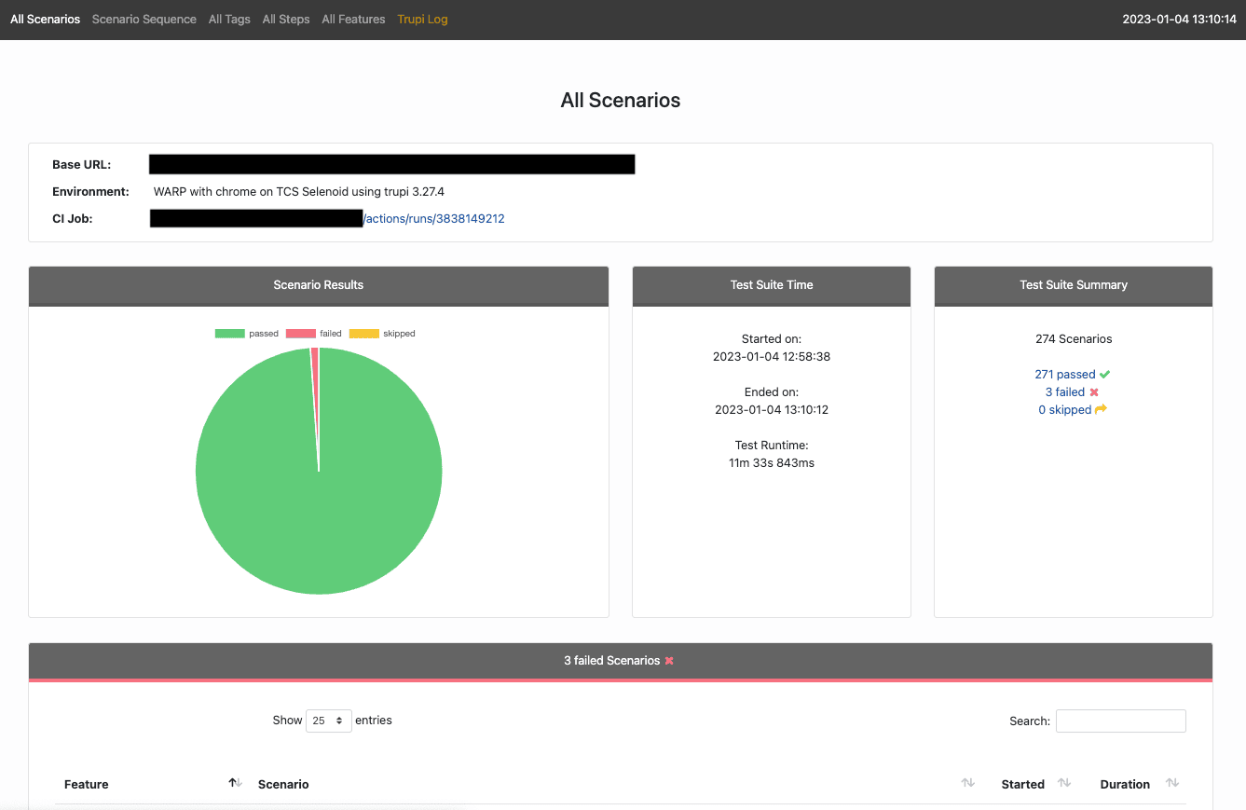Click the sort arrows on the Feature column
Screen dimensions: 1246x810
[x=233, y=782]
